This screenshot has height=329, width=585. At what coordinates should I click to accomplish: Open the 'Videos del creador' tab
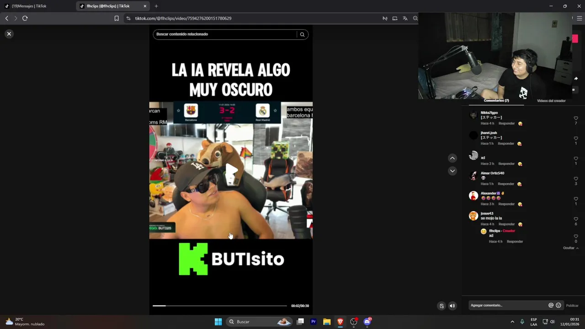[x=551, y=101]
